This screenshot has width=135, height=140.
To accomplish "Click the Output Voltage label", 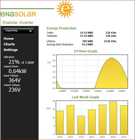I will (x=12, y=85).
